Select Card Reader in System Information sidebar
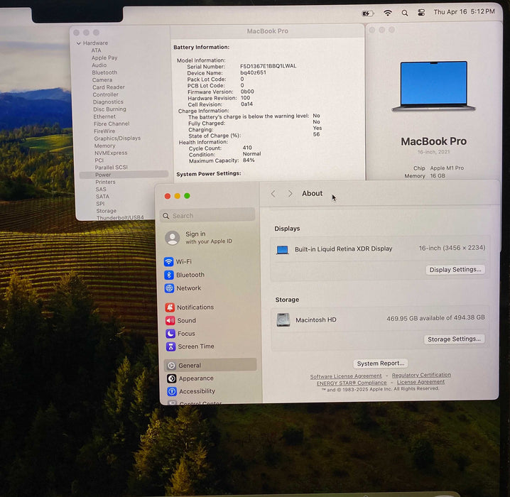The image size is (510, 497). [109, 87]
